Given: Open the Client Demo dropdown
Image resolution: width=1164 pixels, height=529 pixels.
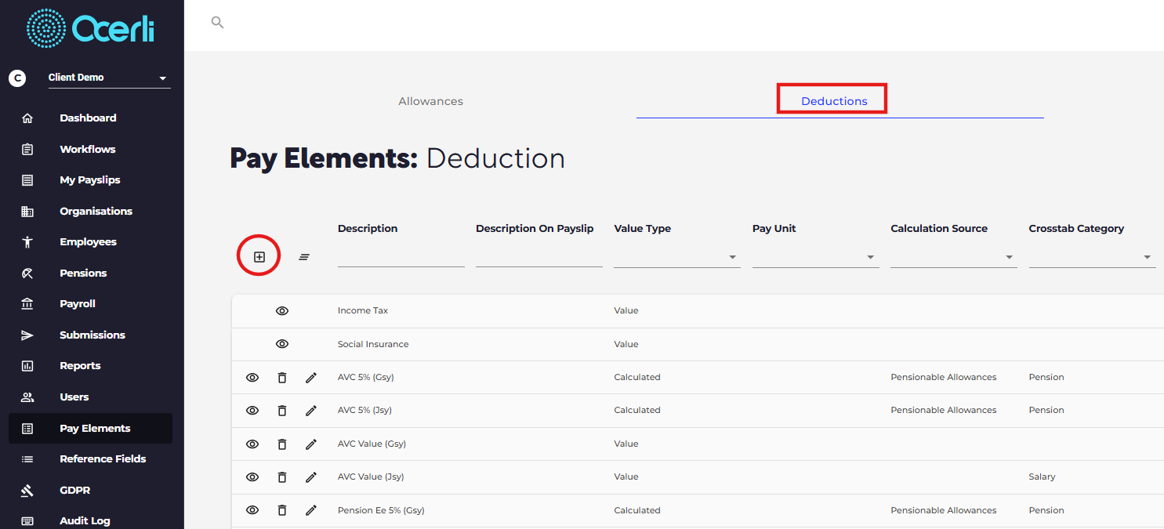Looking at the screenshot, I should point(109,78).
